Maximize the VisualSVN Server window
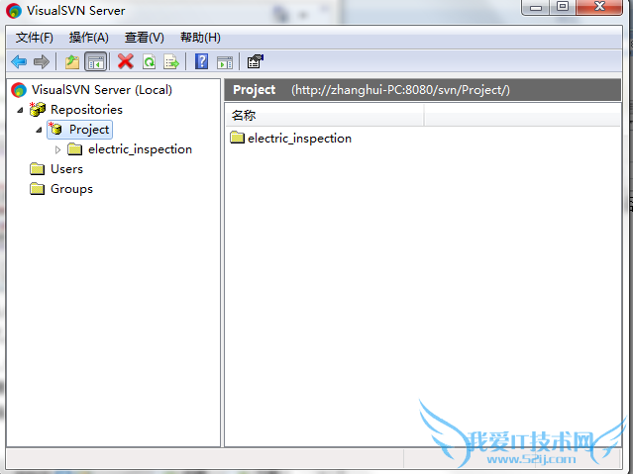Screen dimensions: 633x474 563,7
